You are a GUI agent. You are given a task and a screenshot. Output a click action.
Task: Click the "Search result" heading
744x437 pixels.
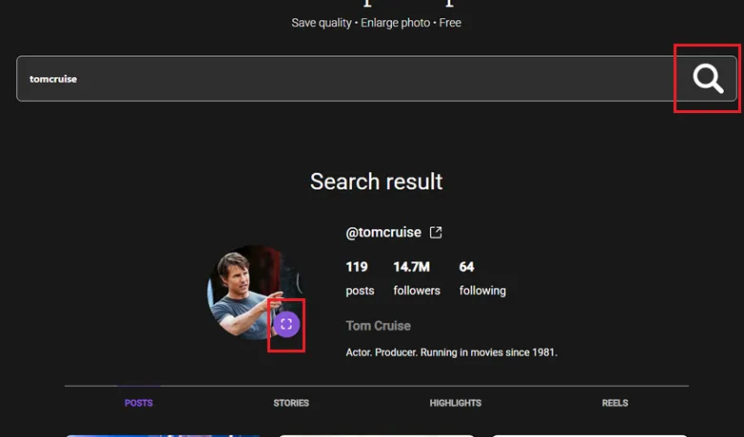[376, 181]
